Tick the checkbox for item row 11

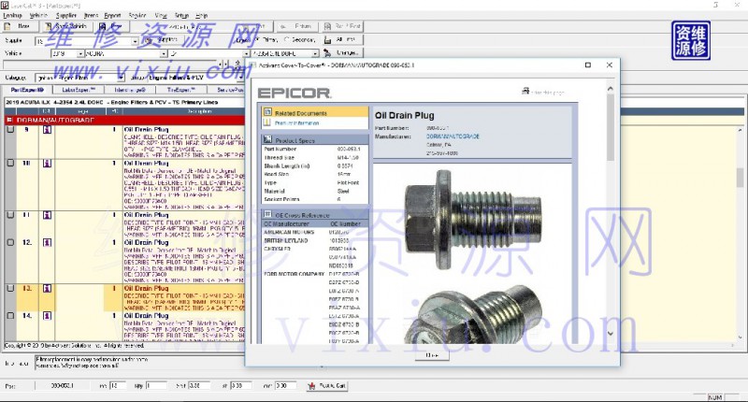pos(10,215)
